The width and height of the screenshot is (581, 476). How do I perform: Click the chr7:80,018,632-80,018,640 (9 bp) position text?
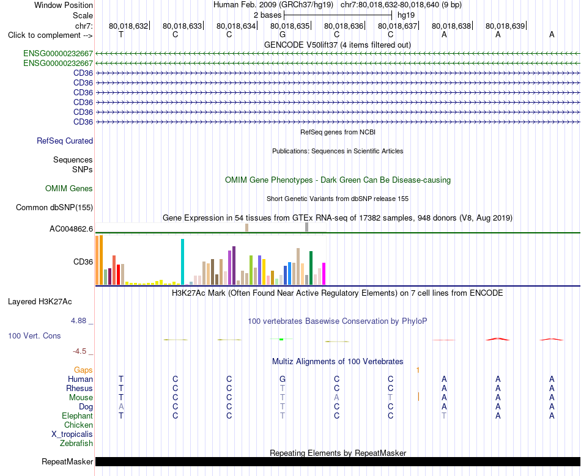coord(401,5)
